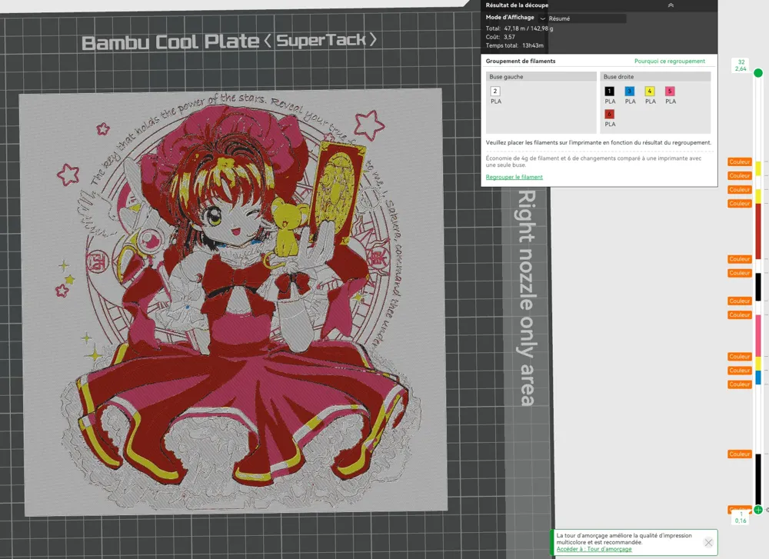Select black filament 1 under Buse droite
Screen dimensions: 769x559
[x=609, y=92]
